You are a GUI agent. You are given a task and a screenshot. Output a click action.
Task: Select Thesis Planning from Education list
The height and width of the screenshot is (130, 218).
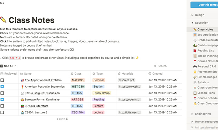(x=208, y=56)
